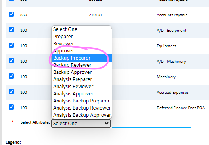
Task: Click the A/D - Machinery account name
Action: (x=171, y=62)
